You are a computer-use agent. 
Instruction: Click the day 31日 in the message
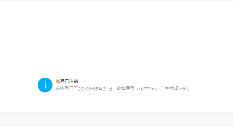[107, 89]
